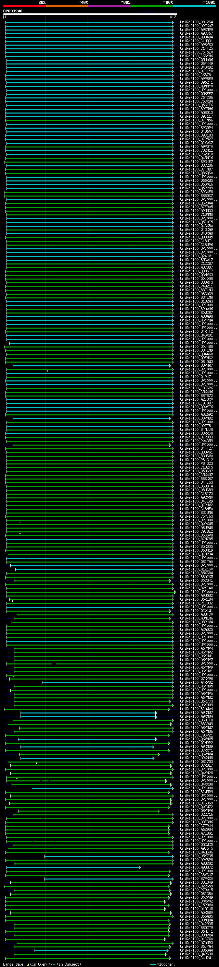Image resolution: width=219 pixels, height=967 pixels.
Task: Click the red 20% identity color bar
Action: click(x=24, y=6)
